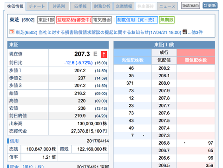Click the 歩値1 value 207.2

pos(80,71)
